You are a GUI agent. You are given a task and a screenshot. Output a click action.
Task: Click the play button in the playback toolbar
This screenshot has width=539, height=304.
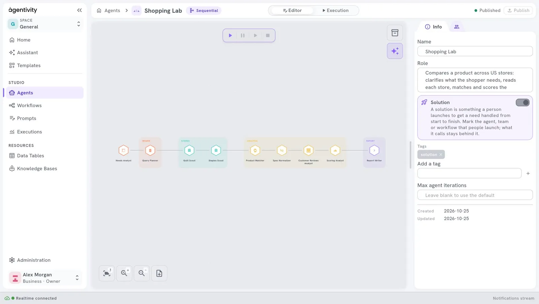tap(230, 35)
